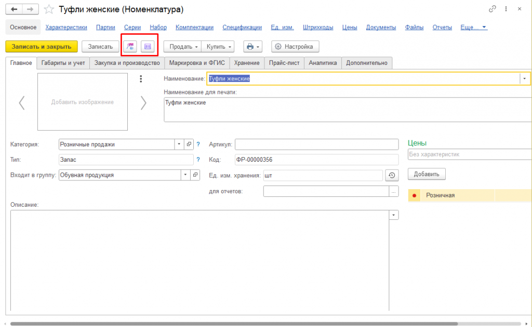Open the Аналитика tab

coord(323,63)
